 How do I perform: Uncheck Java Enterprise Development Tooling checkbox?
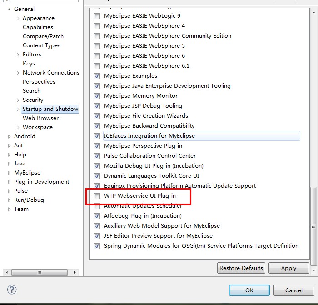97,86
